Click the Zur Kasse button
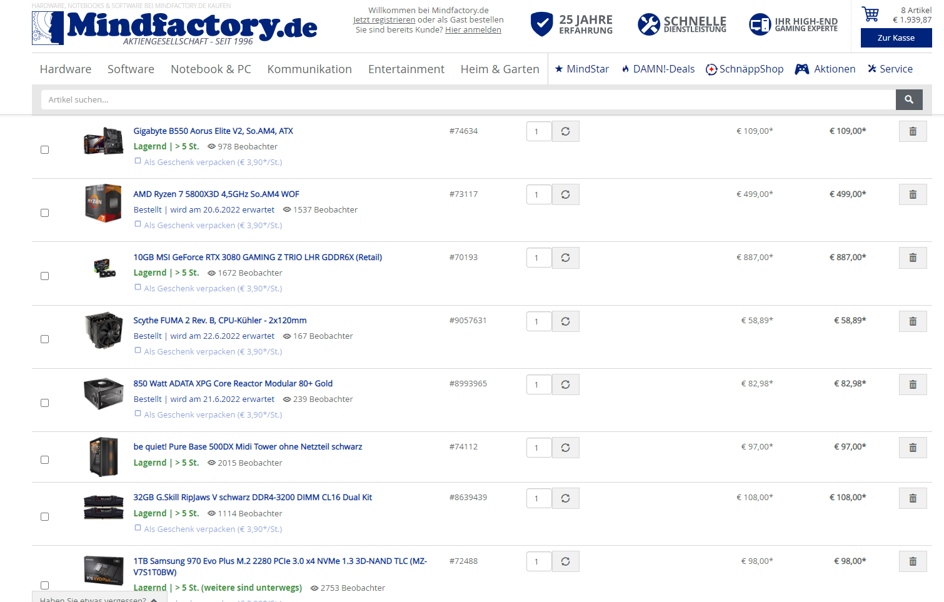Viewport: 944px width, 602px height. point(896,38)
